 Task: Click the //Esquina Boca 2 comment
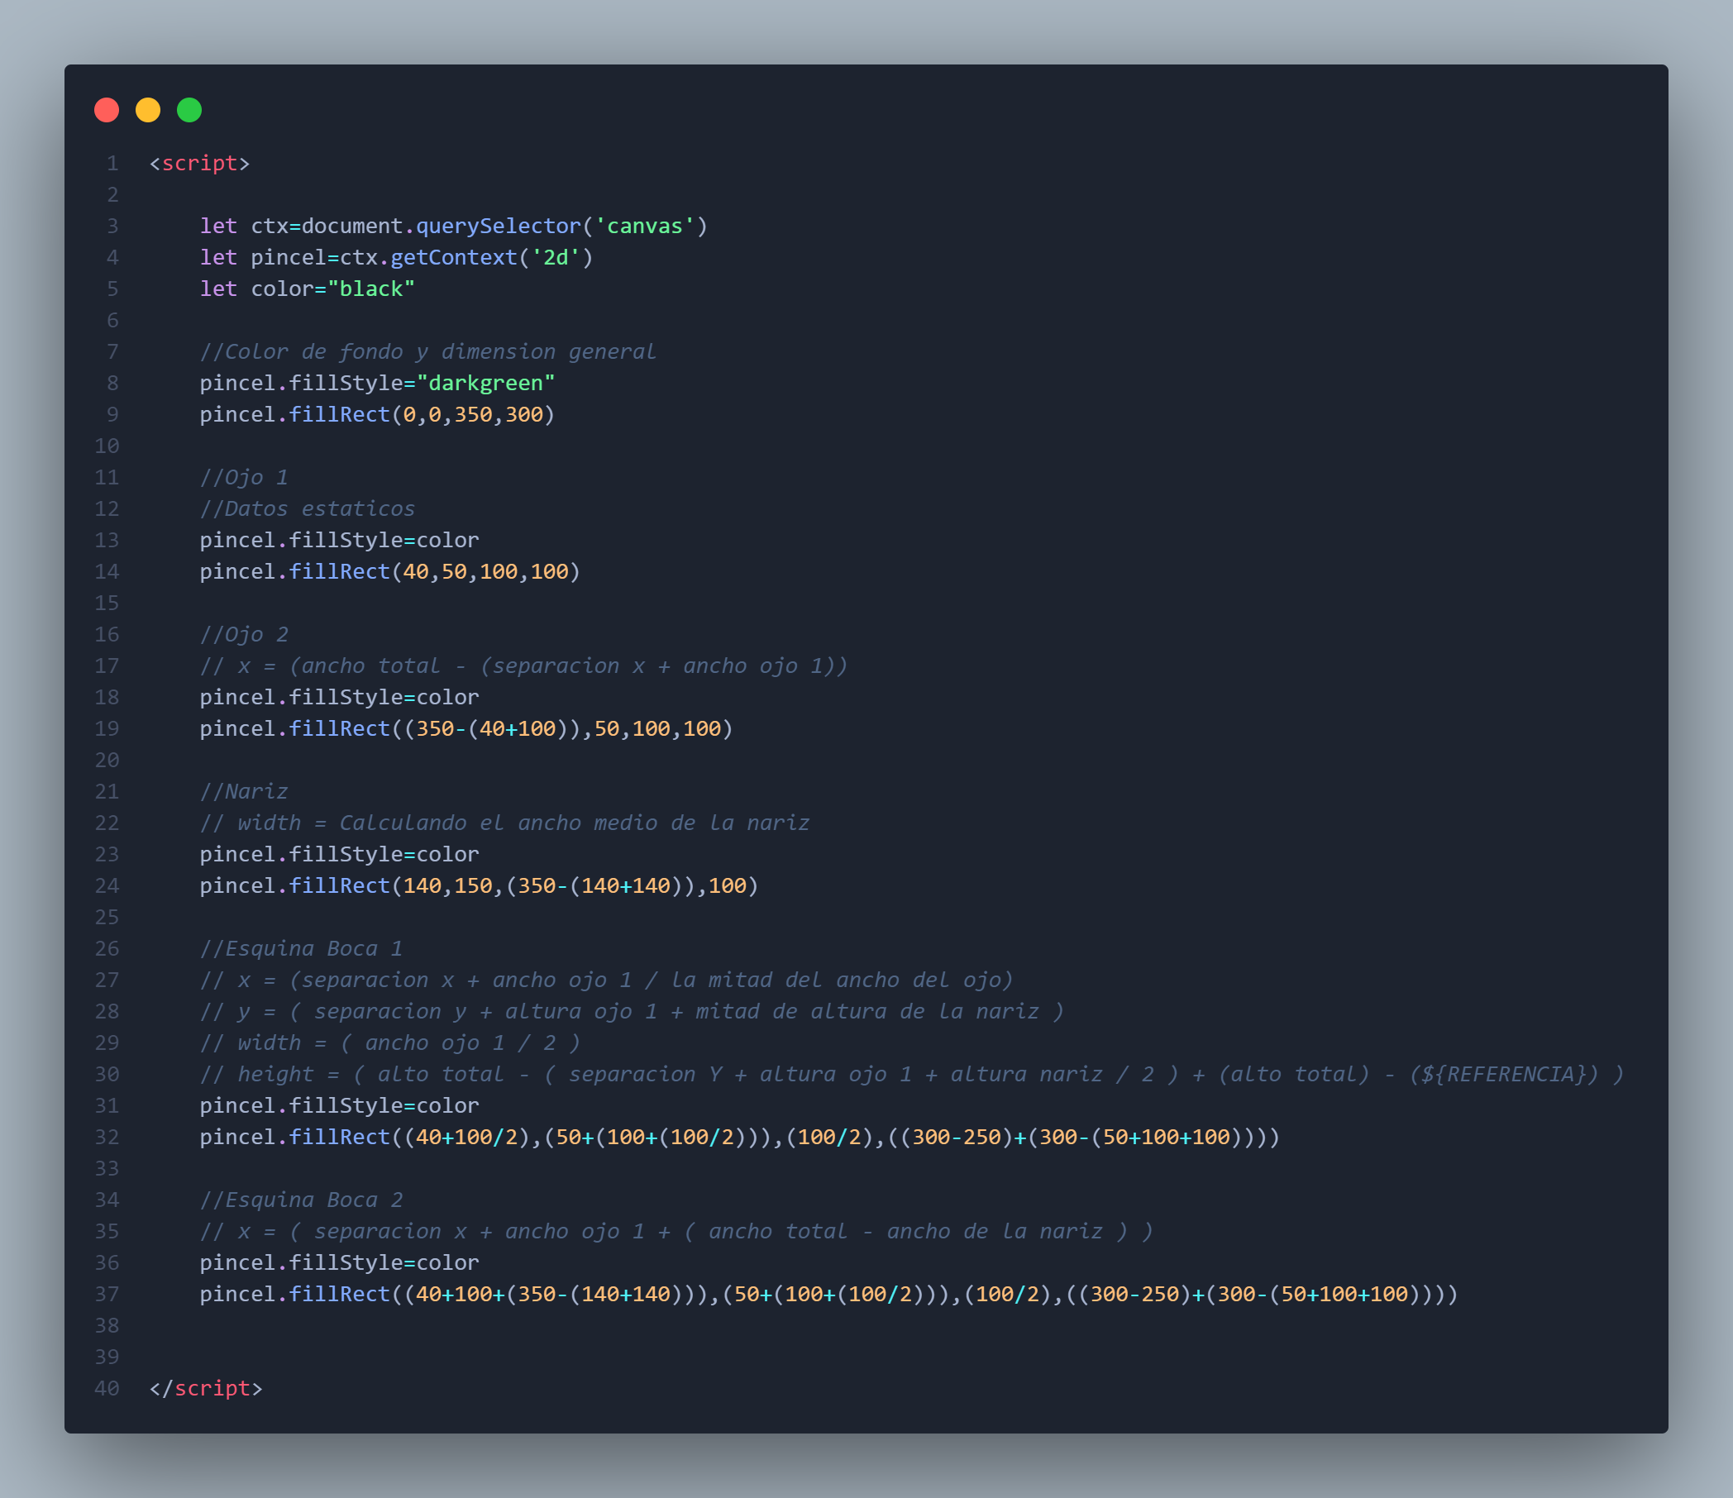[301, 1200]
